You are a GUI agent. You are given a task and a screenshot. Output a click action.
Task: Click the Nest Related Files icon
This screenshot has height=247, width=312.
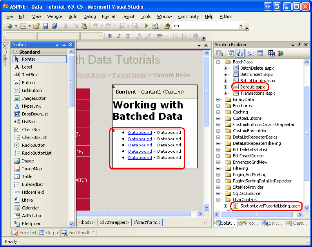[x=240, y=53]
